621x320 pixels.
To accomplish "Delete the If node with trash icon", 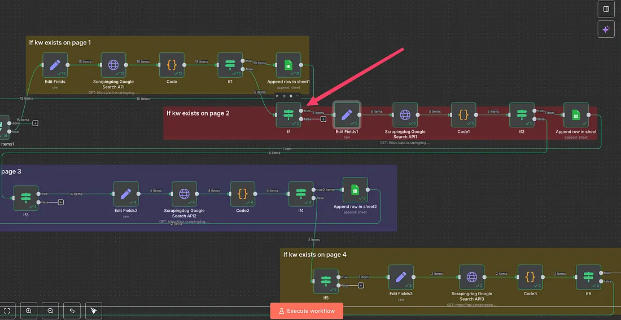I will 291,96.
